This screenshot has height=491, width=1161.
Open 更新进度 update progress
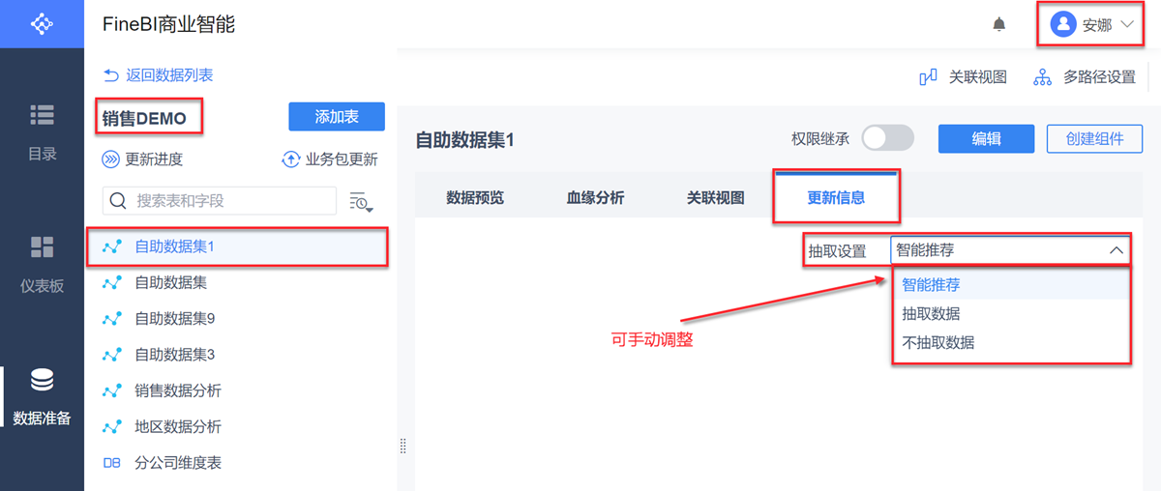tap(142, 159)
